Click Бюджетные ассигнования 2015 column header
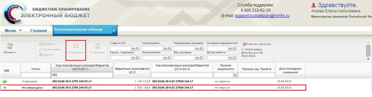The image size is (372, 97). coord(132,70)
